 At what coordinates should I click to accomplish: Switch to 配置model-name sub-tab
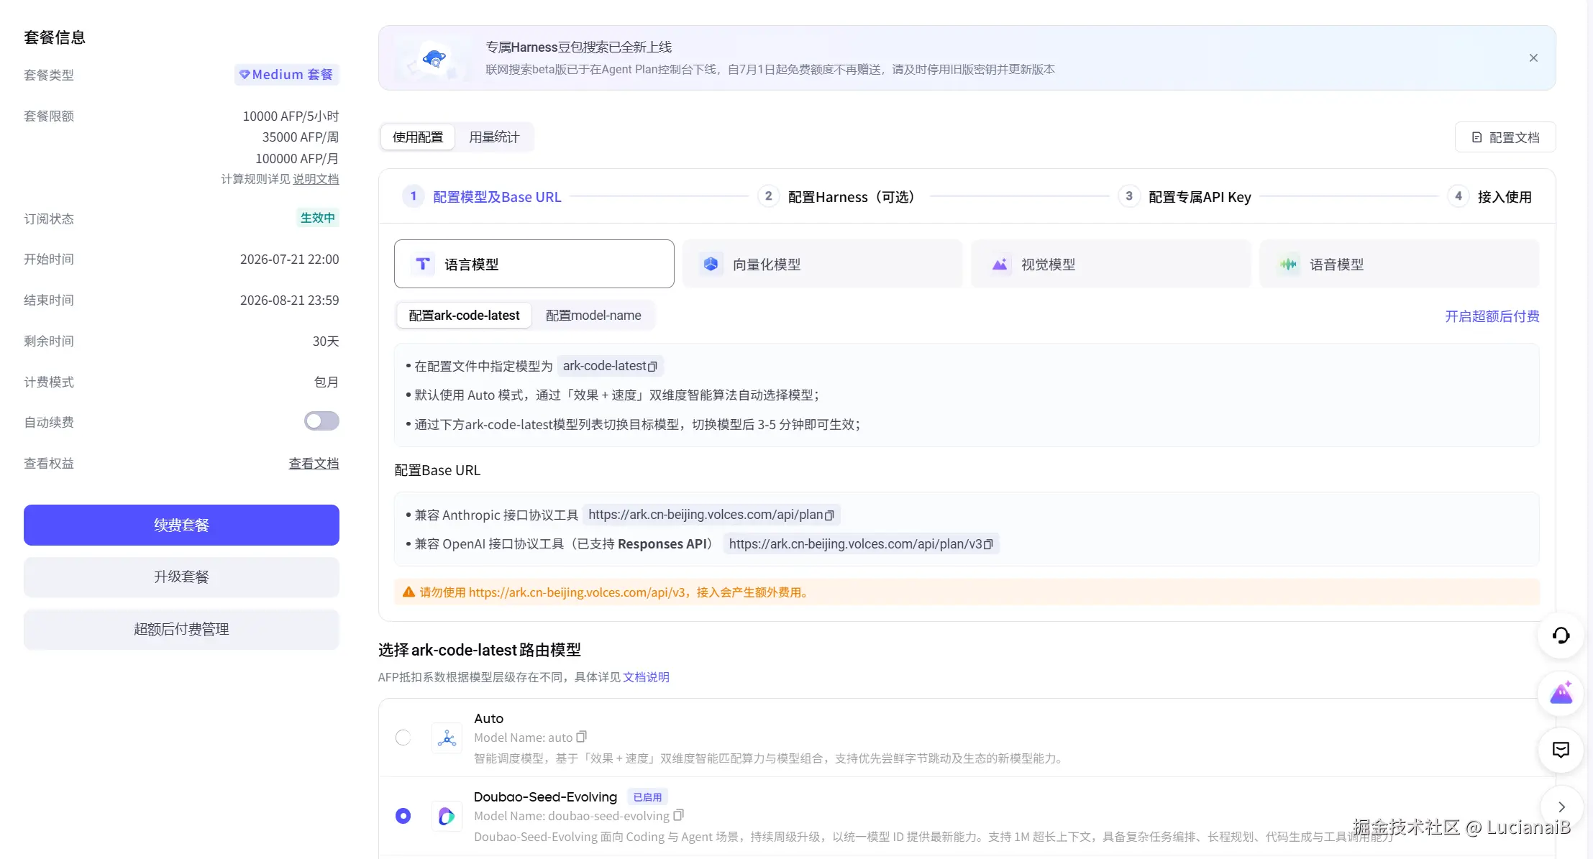coord(593,316)
